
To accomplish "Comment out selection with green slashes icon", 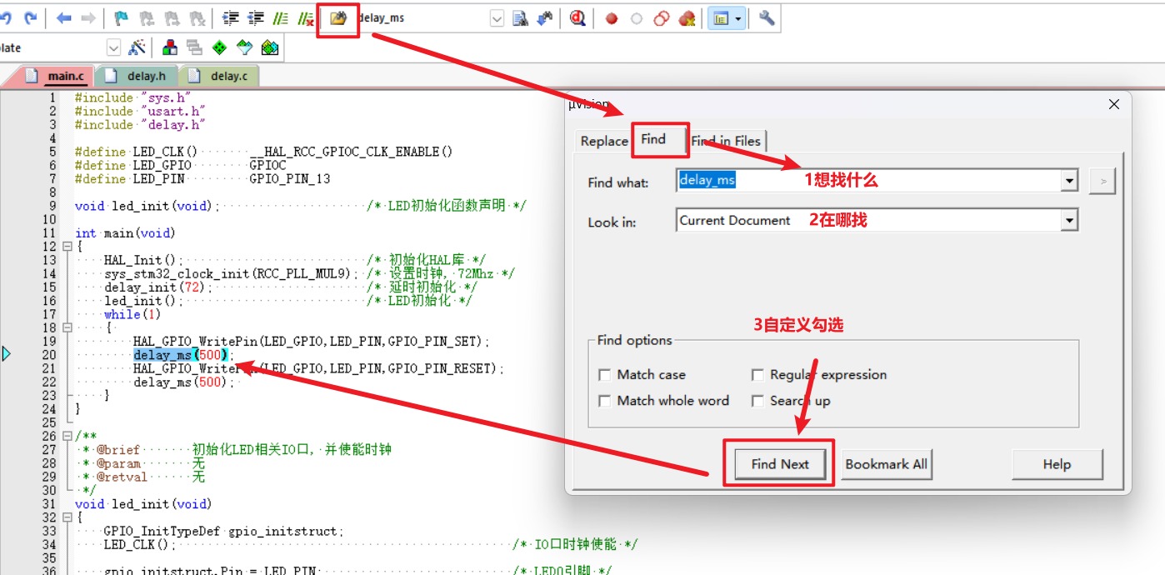I will point(281,17).
